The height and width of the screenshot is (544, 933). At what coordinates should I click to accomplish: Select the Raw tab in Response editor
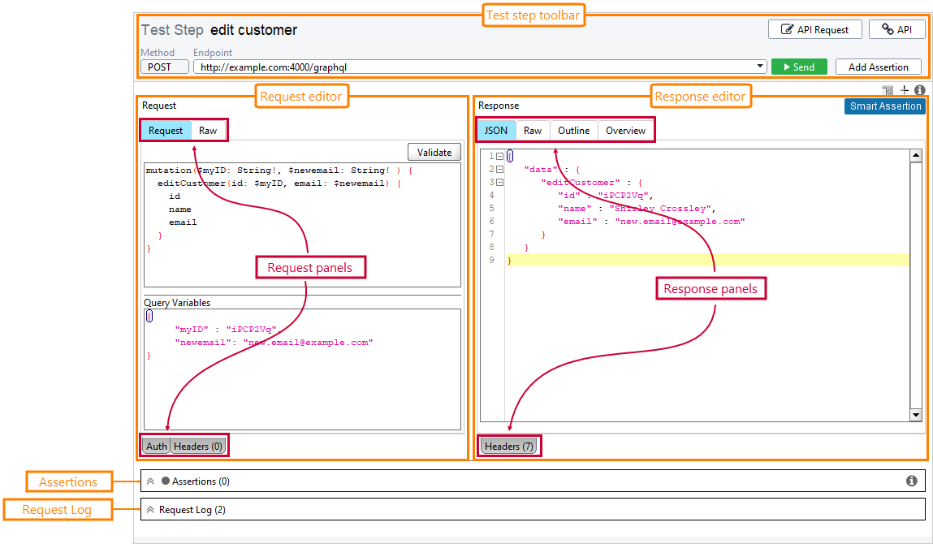click(533, 131)
